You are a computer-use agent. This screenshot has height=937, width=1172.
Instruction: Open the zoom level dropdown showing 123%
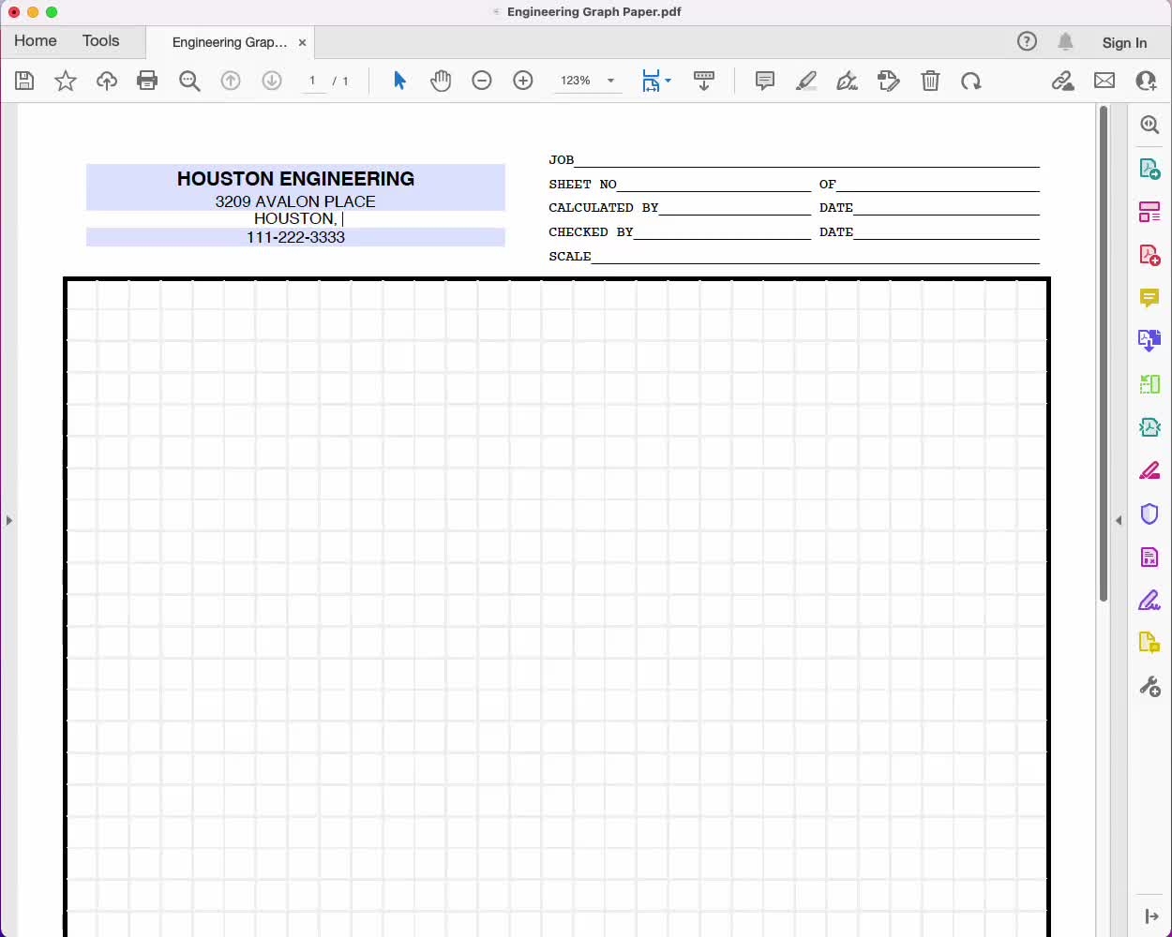(588, 81)
